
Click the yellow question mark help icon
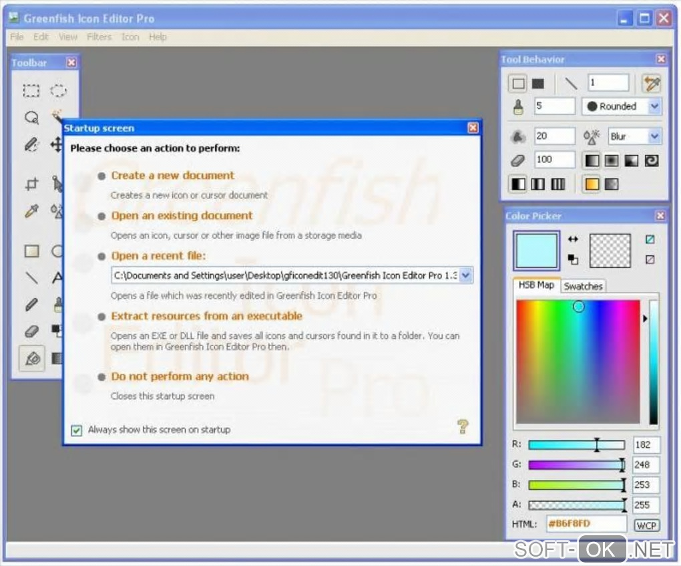click(463, 427)
